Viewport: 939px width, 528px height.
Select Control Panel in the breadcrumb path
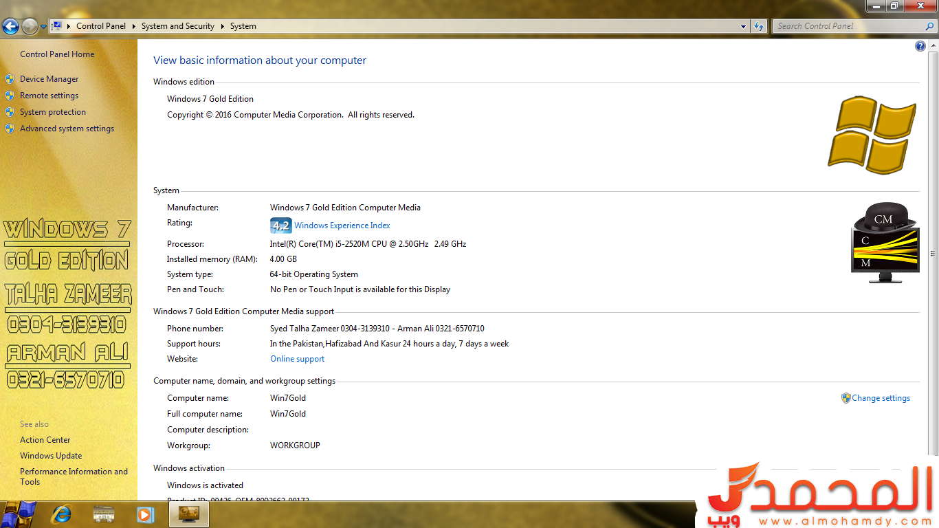[x=100, y=26]
